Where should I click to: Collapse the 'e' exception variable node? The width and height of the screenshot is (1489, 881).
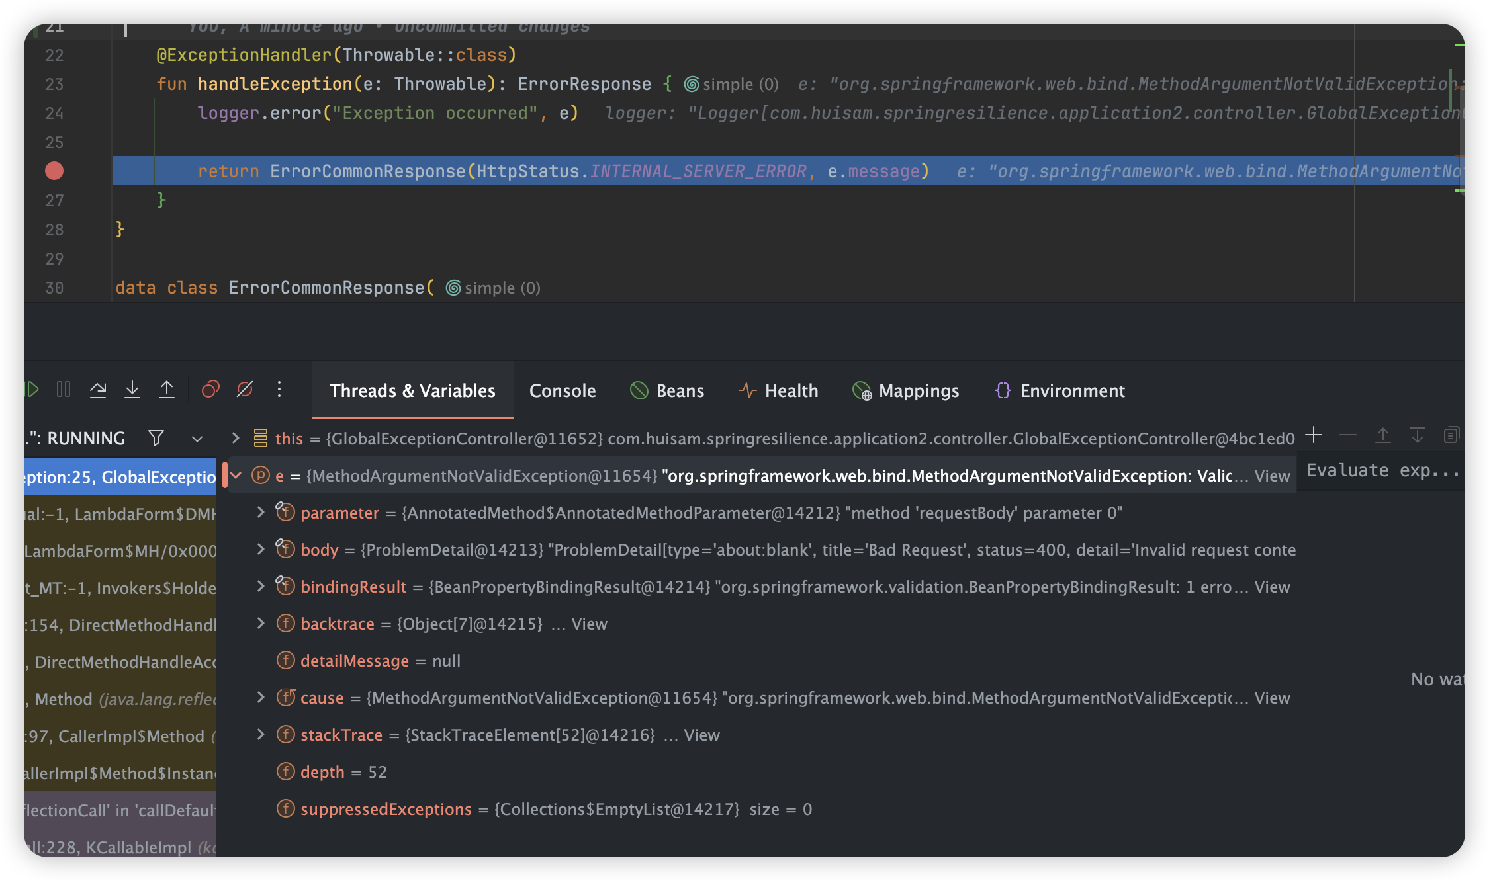pyautogui.click(x=236, y=475)
